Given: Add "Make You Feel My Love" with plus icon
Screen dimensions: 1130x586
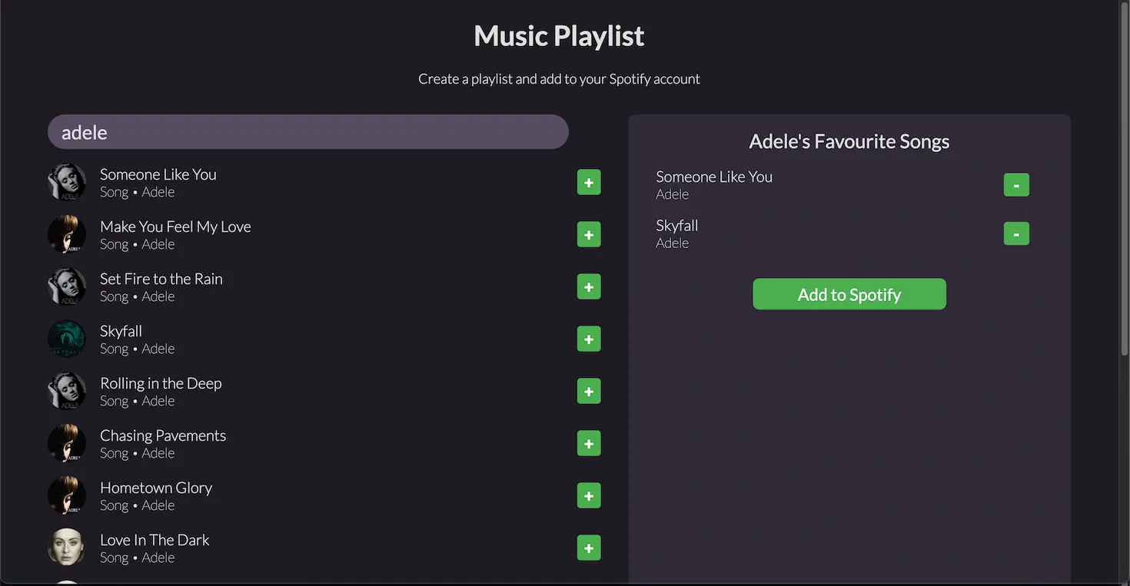Looking at the screenshot, I should point(589,234).
